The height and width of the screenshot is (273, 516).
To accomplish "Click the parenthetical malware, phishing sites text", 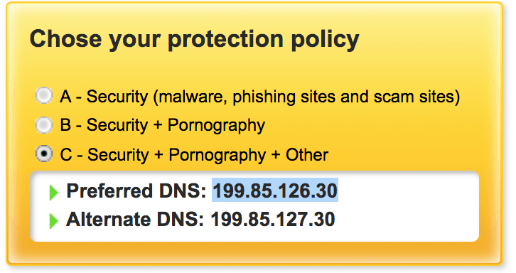I will (x=306, y=97).
